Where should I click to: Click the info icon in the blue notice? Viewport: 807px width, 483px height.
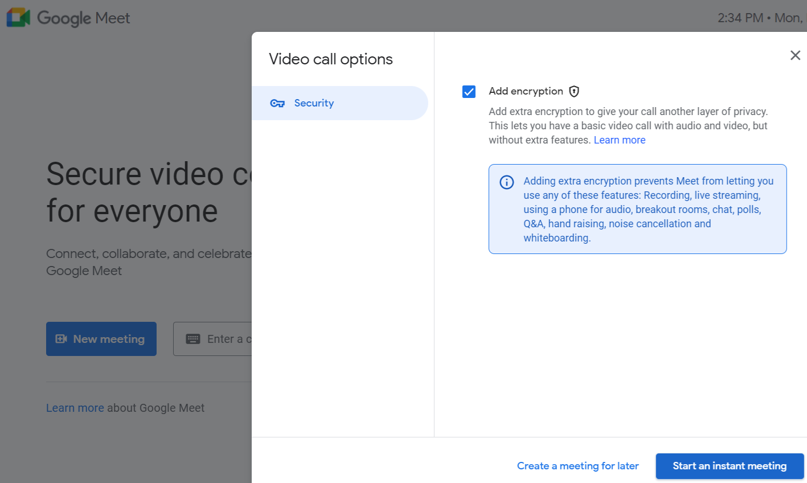tap(506, 182)
